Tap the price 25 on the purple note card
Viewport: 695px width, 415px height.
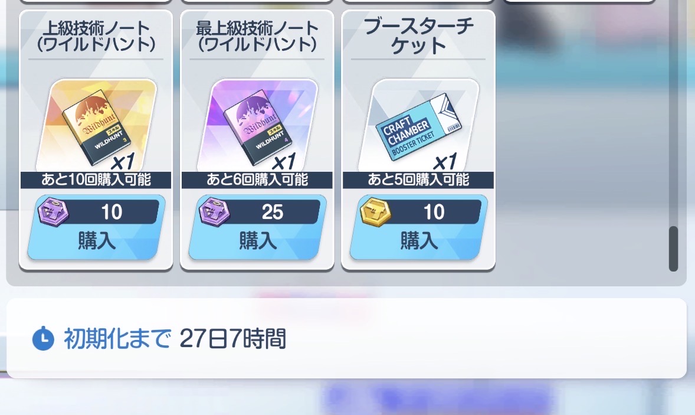click(x=273, y=212)
